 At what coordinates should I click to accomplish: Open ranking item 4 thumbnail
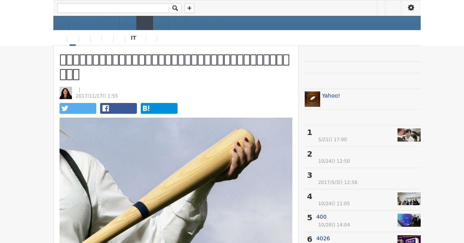(409, 199)
